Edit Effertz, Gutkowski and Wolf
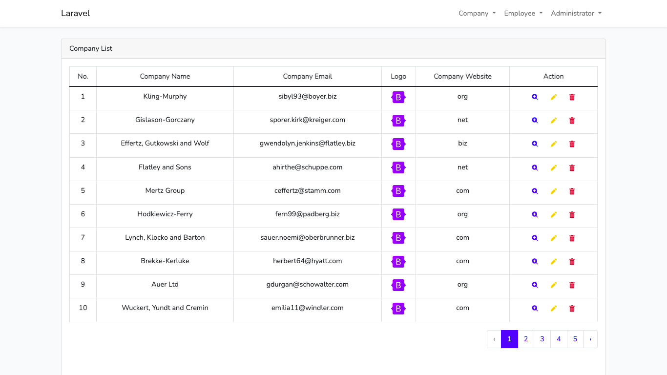 [x=553, y=144]
